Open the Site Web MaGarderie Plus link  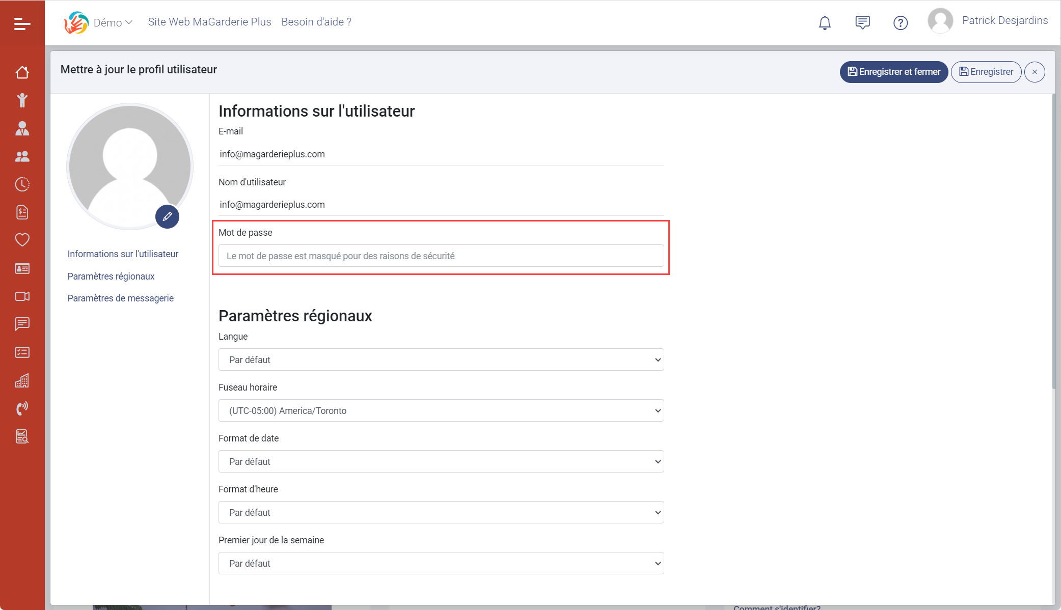click(209, 22)
